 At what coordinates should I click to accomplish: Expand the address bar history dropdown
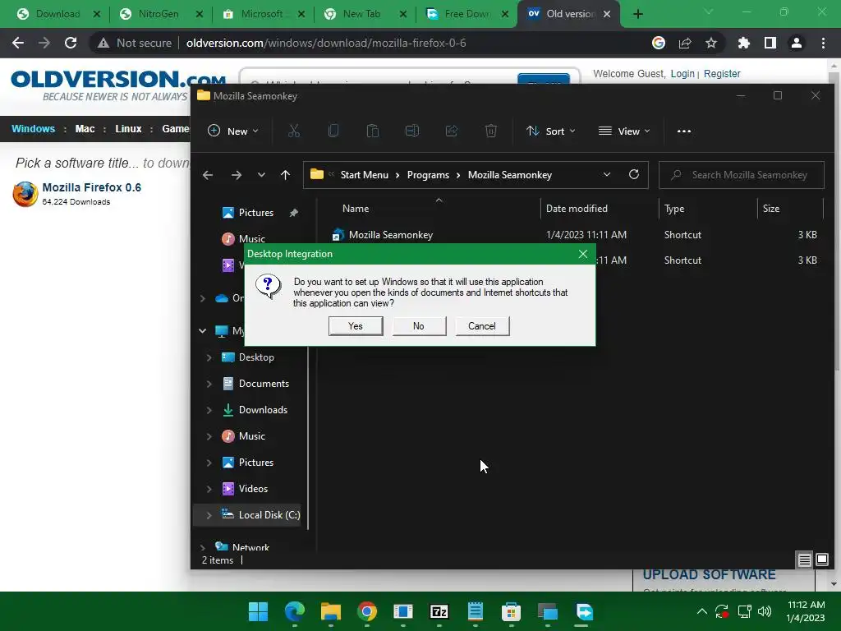(607, 175)
